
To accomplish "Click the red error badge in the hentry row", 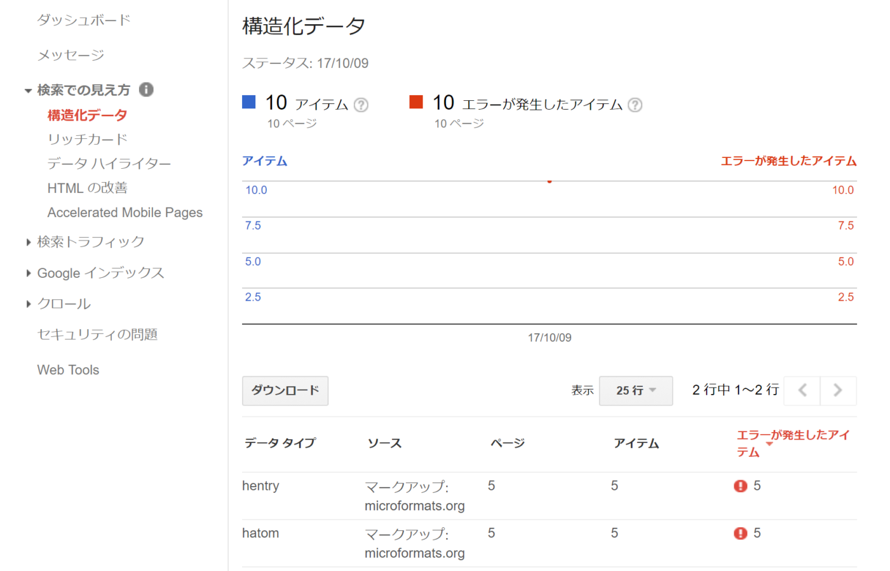I will click(x=741, y=486).
